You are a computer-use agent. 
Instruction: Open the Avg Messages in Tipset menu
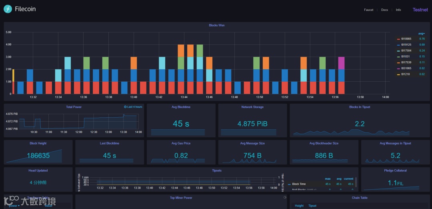click(x=395, y=143)
